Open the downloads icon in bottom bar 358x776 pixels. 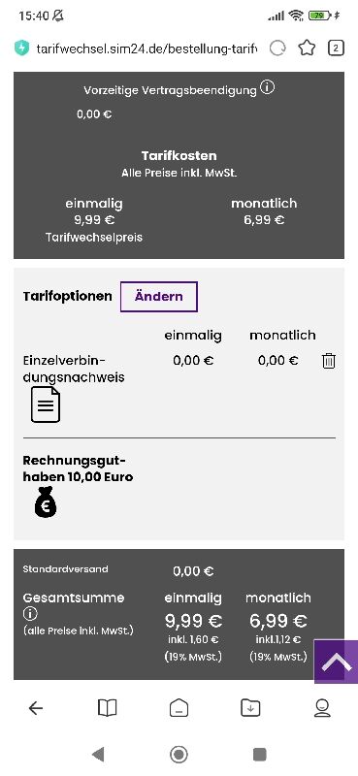tap(250, 708)
